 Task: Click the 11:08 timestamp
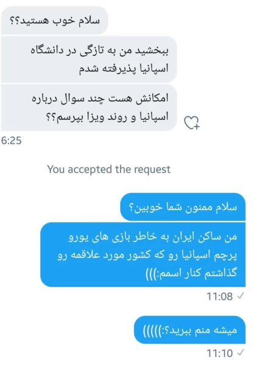pyautogui.click(x=220, y=296)
